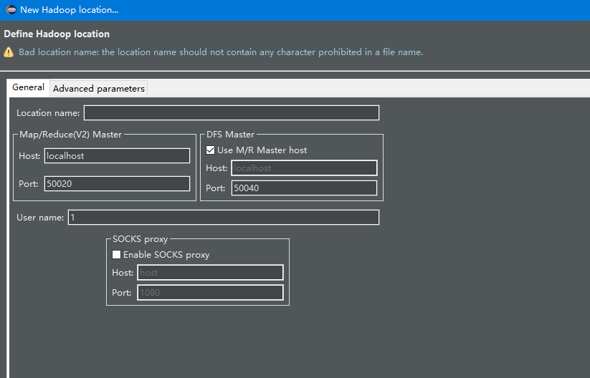Click the SOCKS proxy group label
The height and width of the screenshot is (378, 590).
click(140, 239)
